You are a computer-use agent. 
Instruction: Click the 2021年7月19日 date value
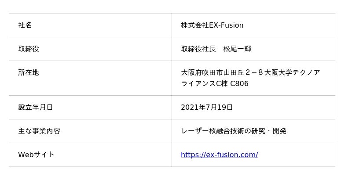207,107
